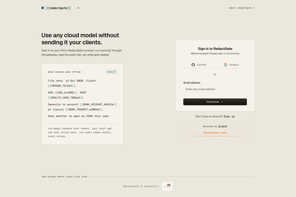Click the Clerk logo link
Image resolution: width=296 pixels, height=197 pixels.
pos(223,126)
